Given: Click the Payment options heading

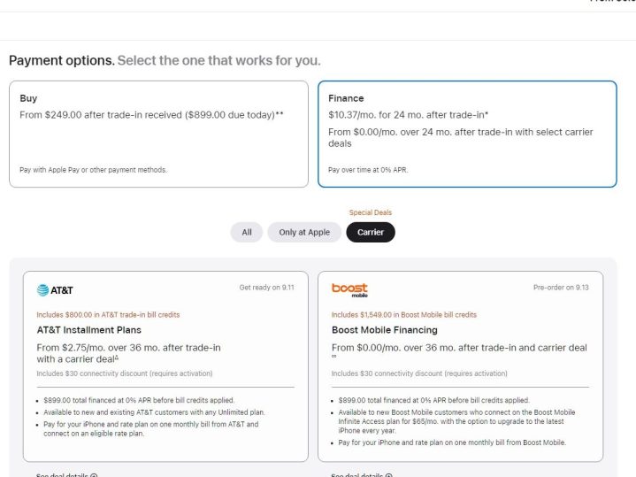Looking at the screenshot, I should pyautogui.click(x=61, y=60).
